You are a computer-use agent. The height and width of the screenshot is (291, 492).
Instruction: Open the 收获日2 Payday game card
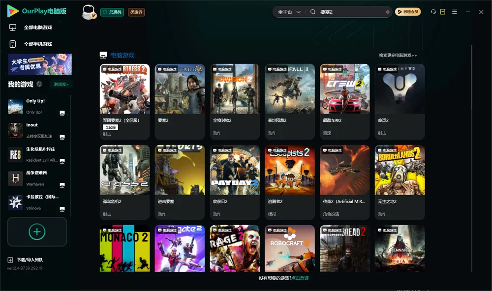click(x=235, y=182)
